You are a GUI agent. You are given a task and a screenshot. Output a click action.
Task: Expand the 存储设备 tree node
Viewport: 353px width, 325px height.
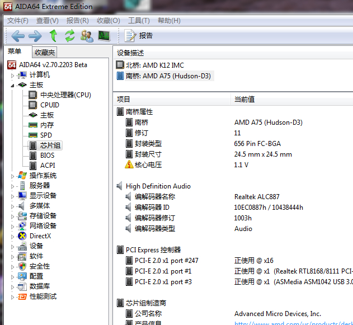tap(12, 216)
